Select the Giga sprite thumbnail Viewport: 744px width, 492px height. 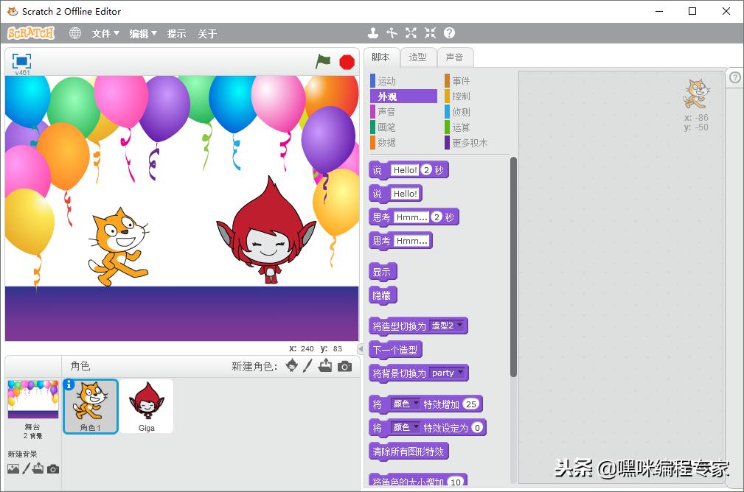[146, 404]
